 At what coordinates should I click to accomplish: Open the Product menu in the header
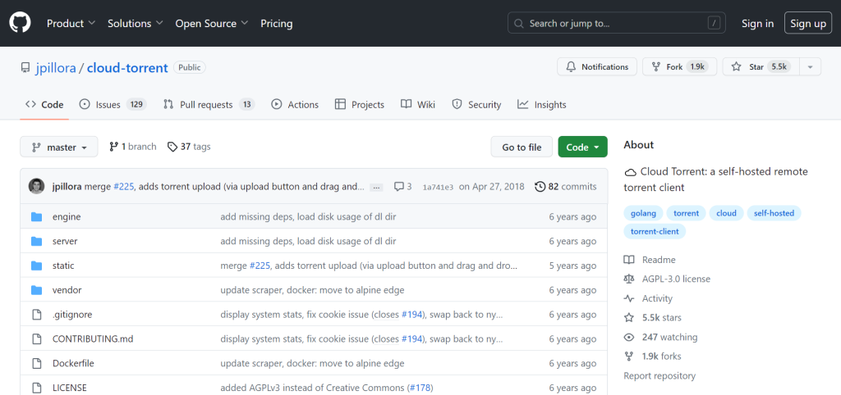coord(71,24)
